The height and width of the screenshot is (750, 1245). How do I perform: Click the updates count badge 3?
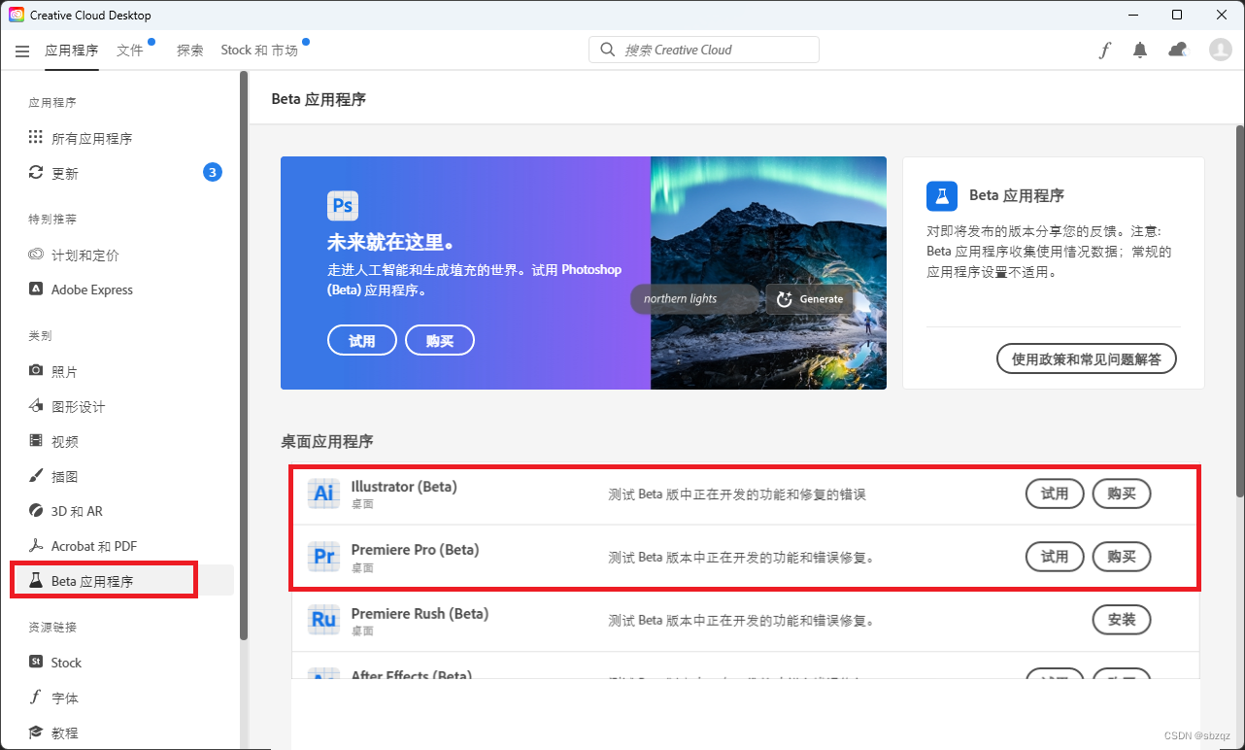pos(213,173)
